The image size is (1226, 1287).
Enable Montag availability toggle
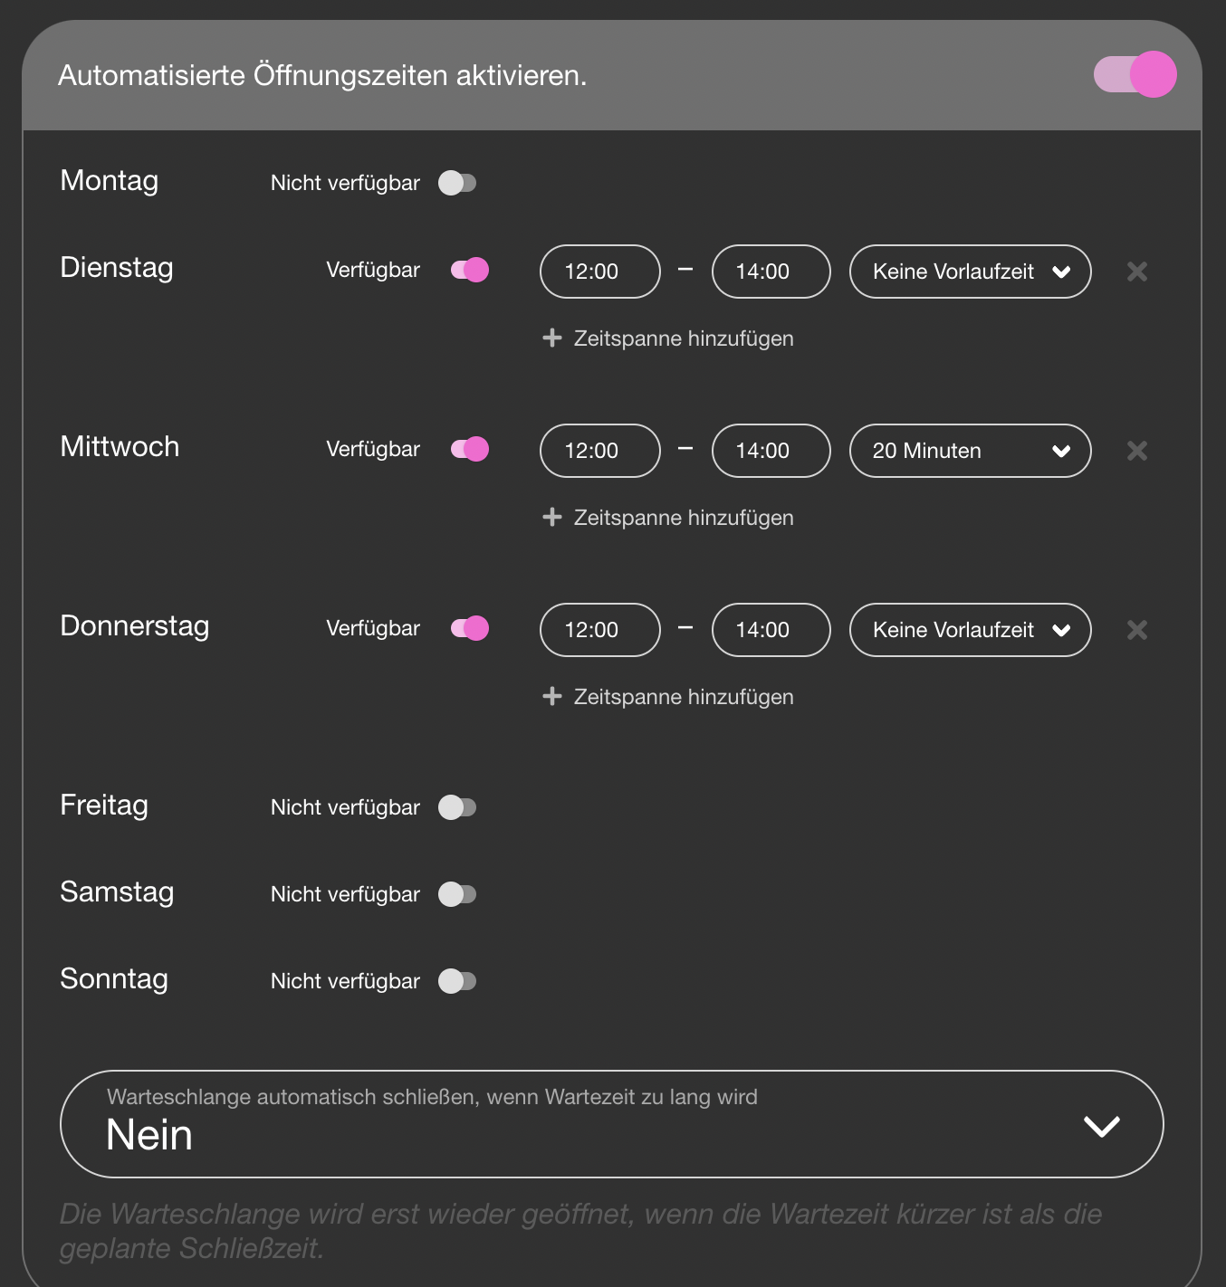pyautogui.click(x=457, y=183)
